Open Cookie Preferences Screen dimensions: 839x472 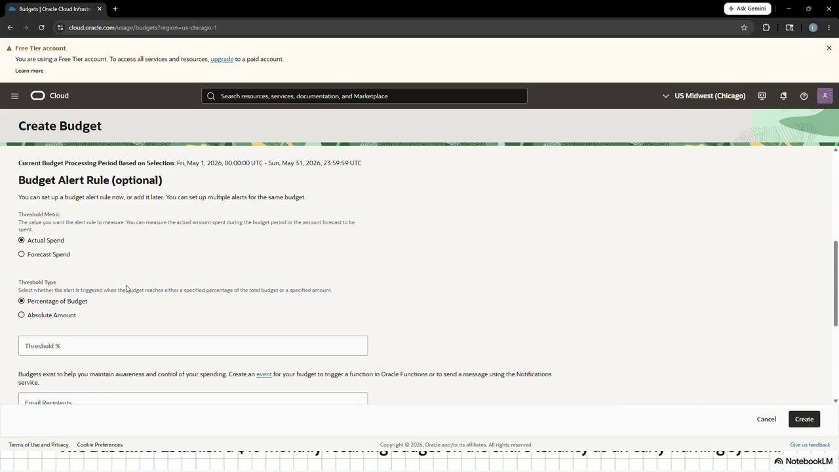(x=100, y=444)
